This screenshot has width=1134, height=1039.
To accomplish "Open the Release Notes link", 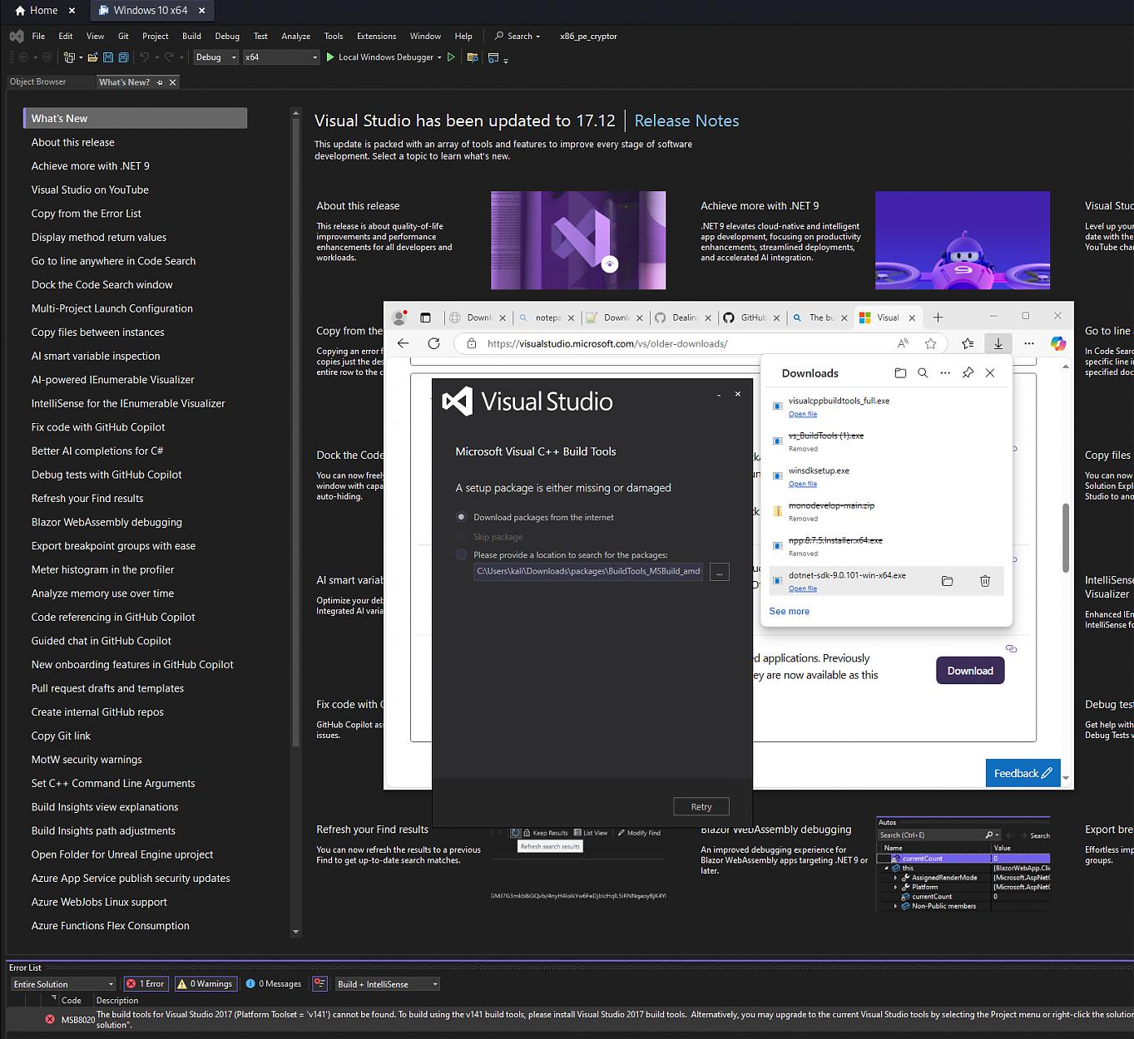I will tap(686, 121).
